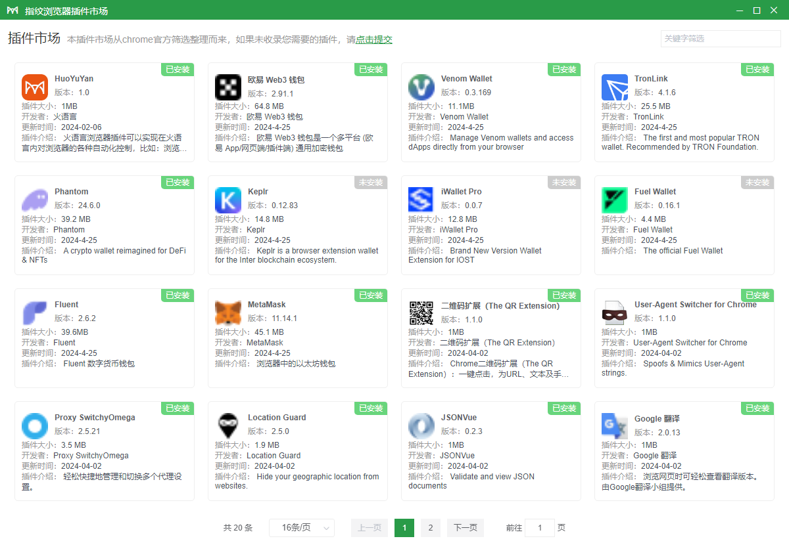
Task: Select the Phantom ghost icon
Action: pos(35,200)
